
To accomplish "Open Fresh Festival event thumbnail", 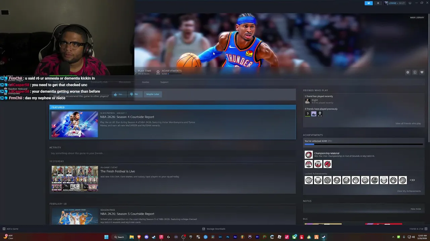I will [75, 179].
